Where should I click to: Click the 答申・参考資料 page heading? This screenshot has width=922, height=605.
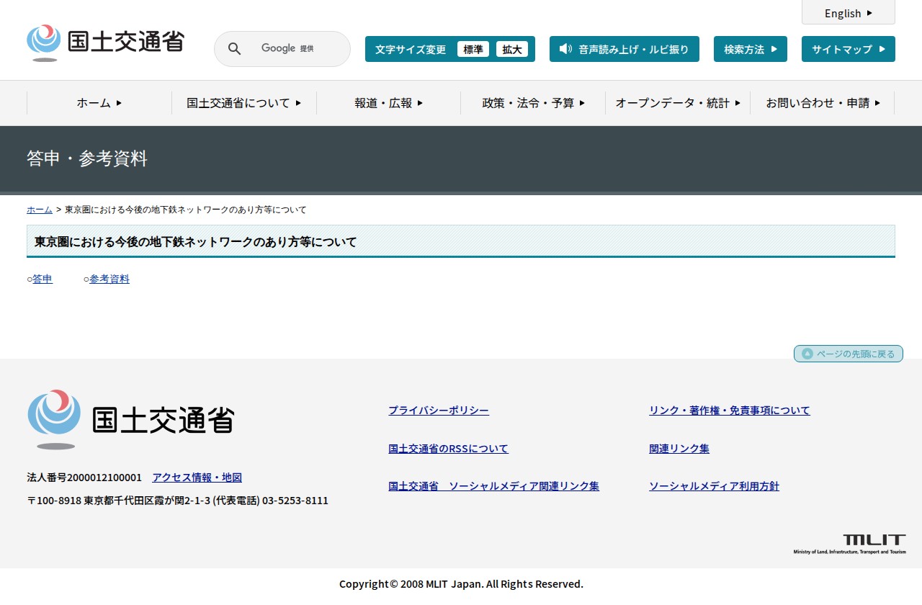87,158
